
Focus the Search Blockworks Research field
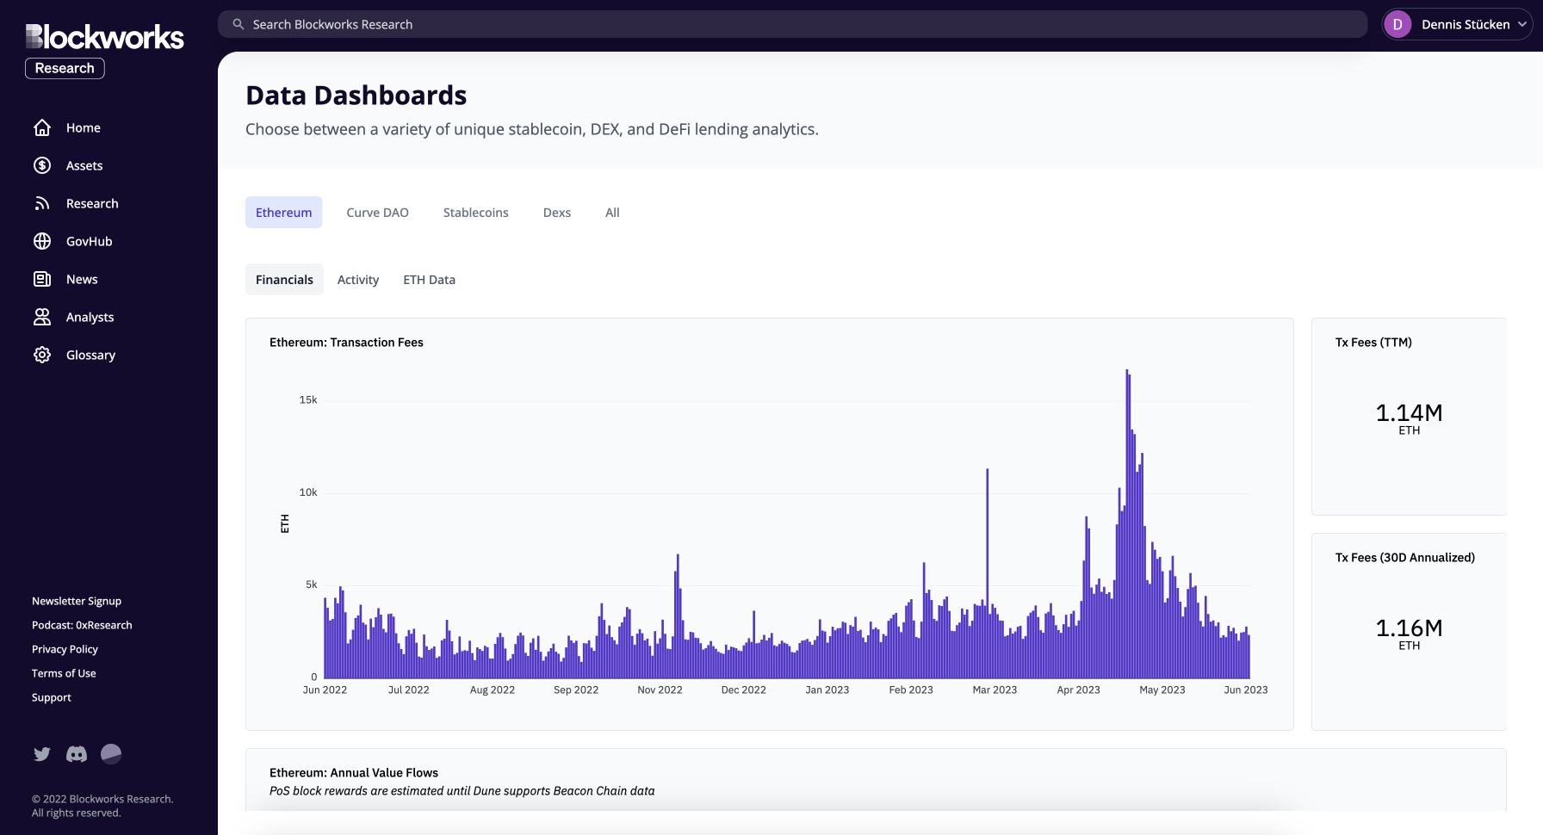coord(792,24)
